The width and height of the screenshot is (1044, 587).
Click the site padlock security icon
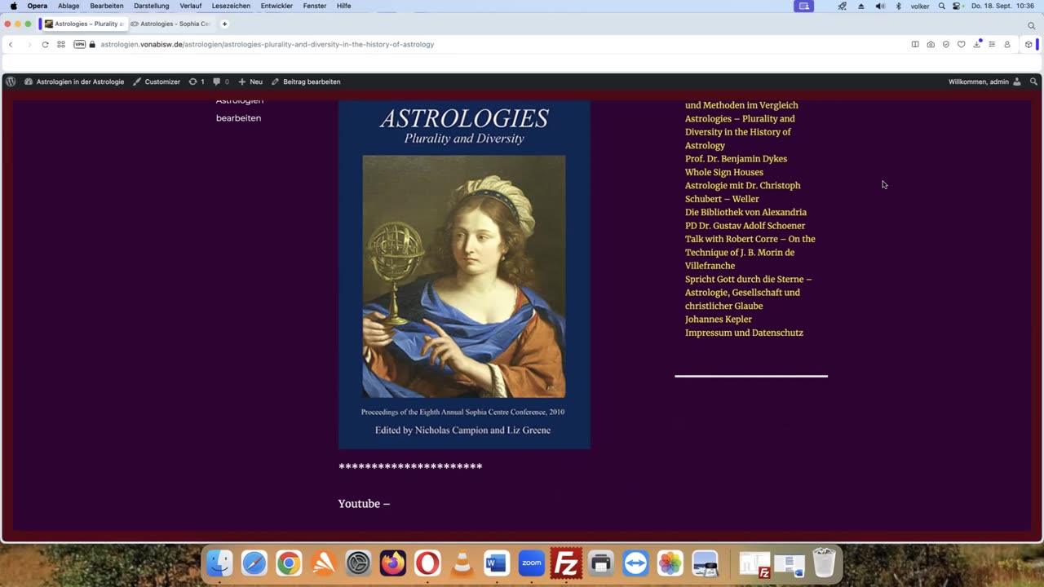tap(92, 44)
